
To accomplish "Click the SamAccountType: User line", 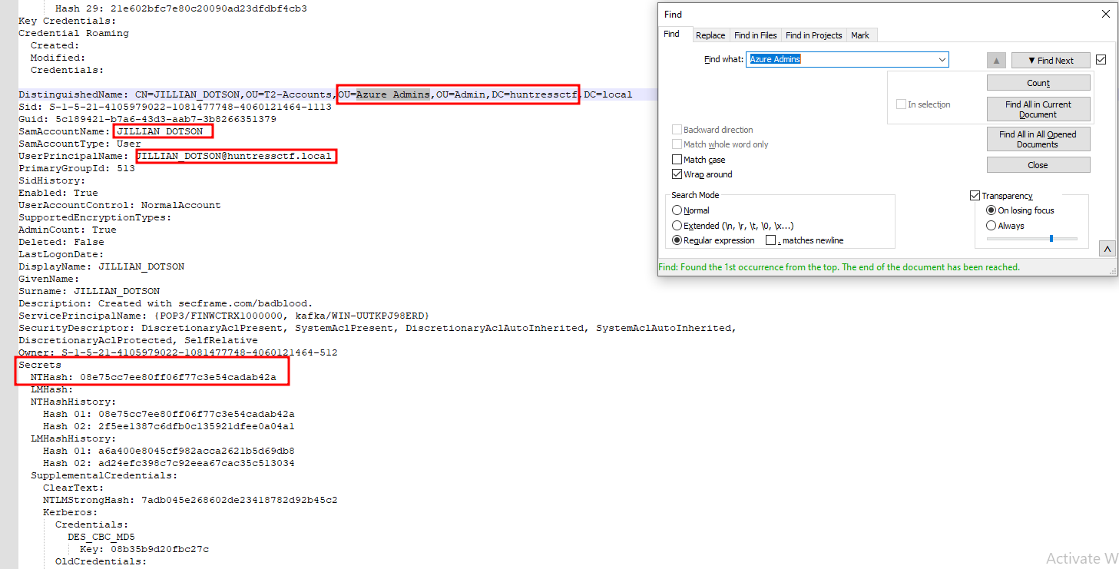I will (x=80, y=144).
